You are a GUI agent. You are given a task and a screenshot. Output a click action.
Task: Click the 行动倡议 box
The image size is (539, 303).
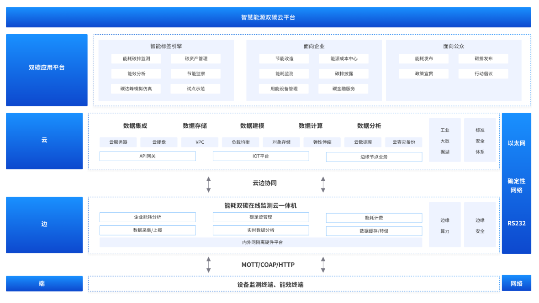coord(483,73)
